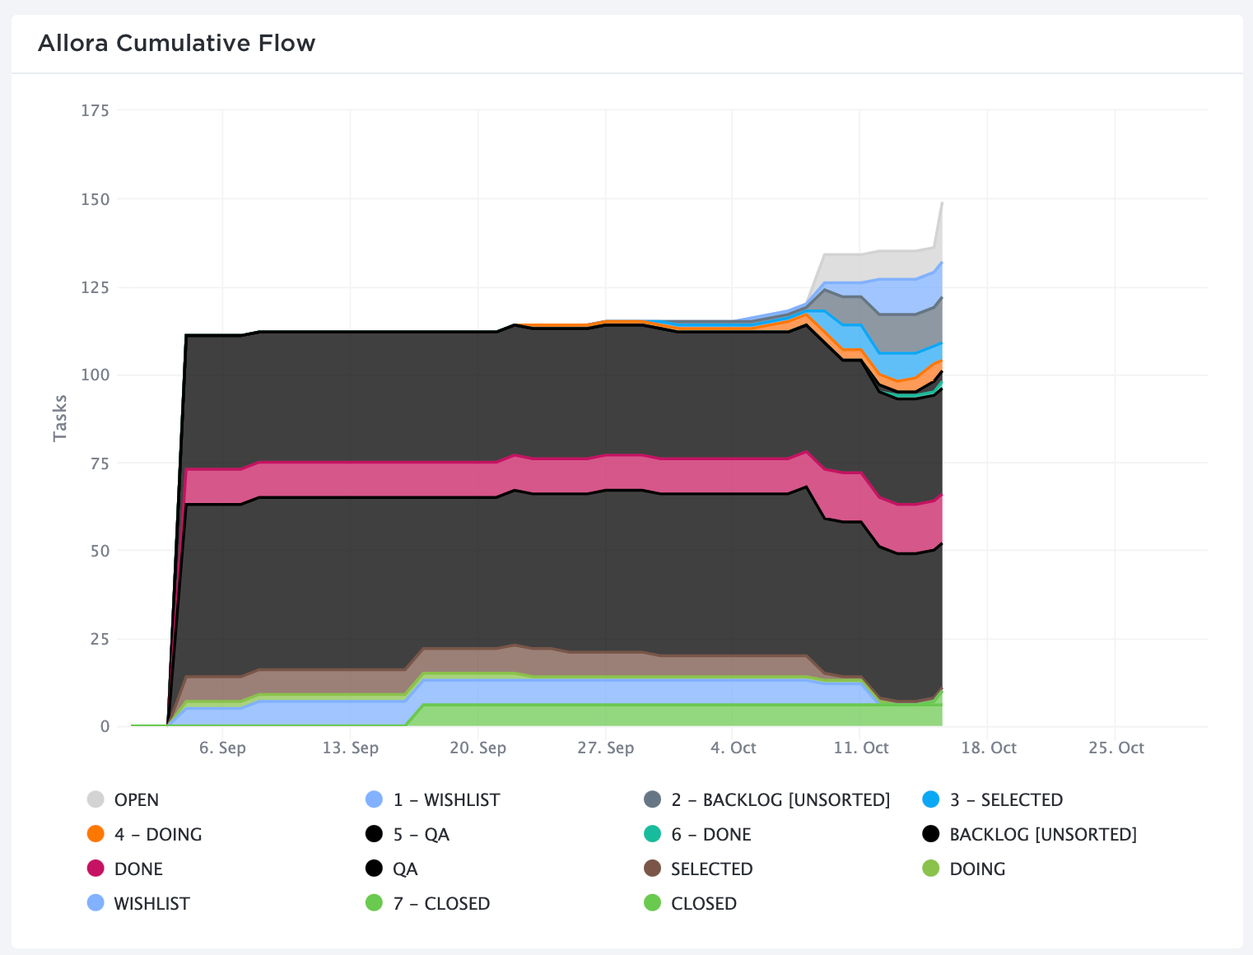Toggle the unnumbered CLOSED legend entry

pyautogui.click(x=691, y=903)
